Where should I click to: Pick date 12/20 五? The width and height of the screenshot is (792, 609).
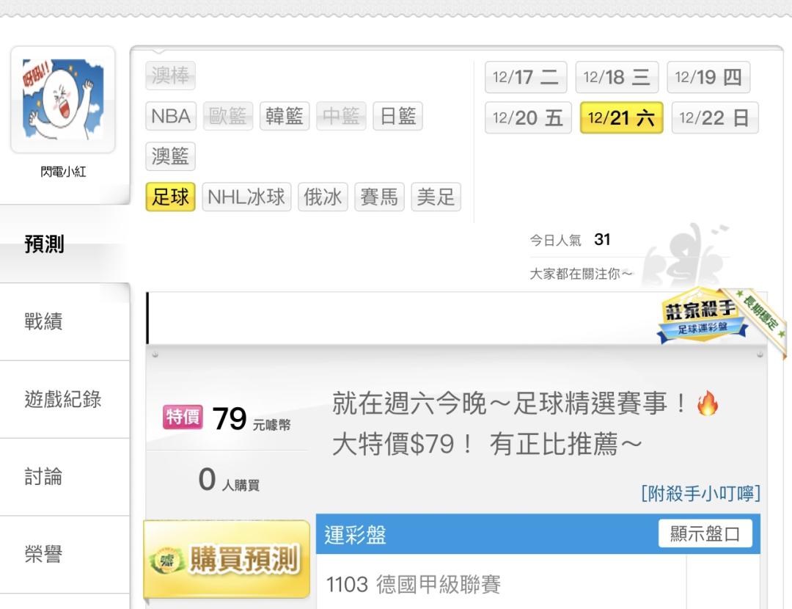coord(528,117)
